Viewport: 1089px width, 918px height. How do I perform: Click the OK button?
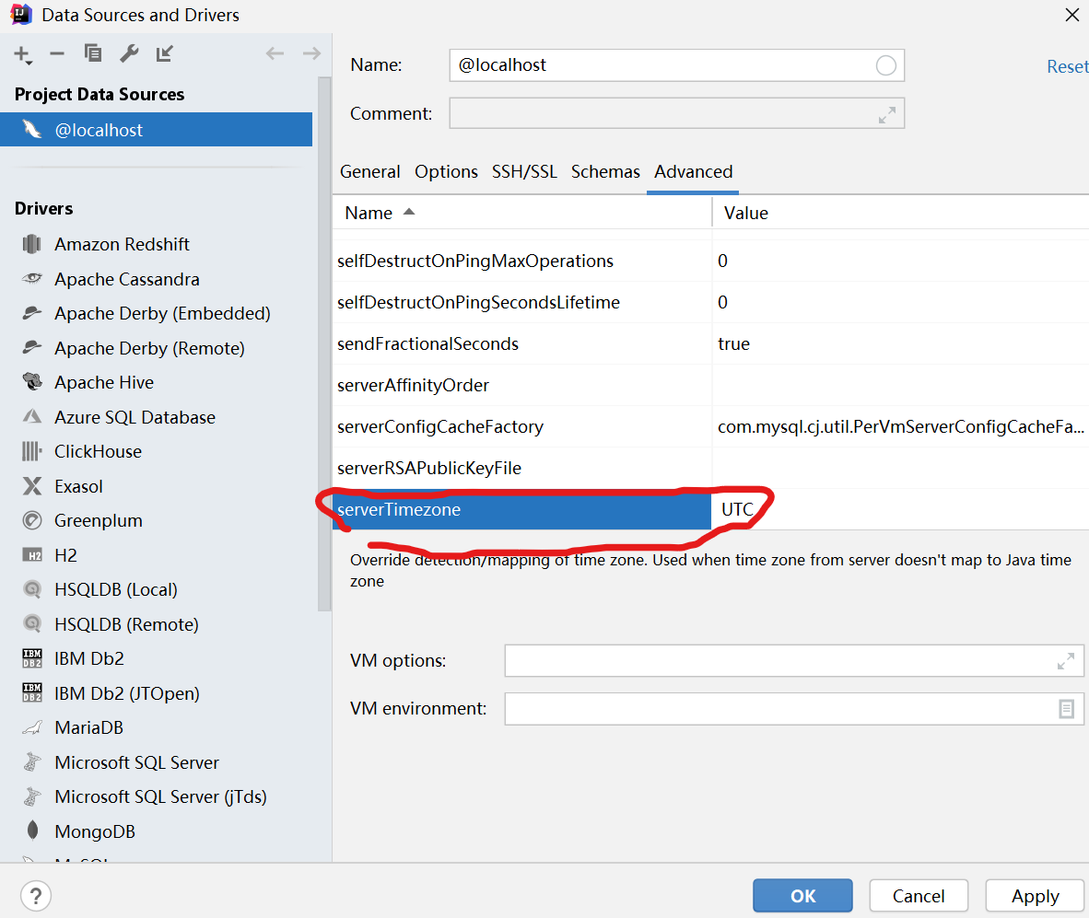click(x=802, y=896)
